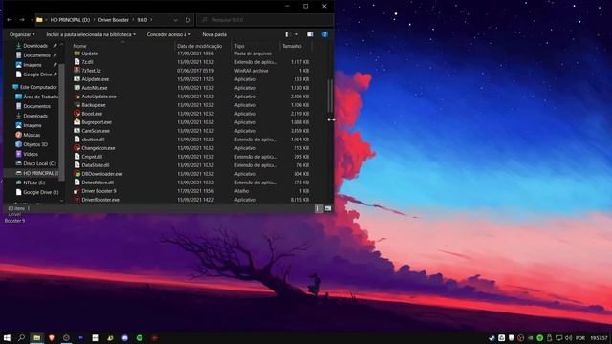Expand chevron after 9.0.0 in breadcrumb

point(151,20)
